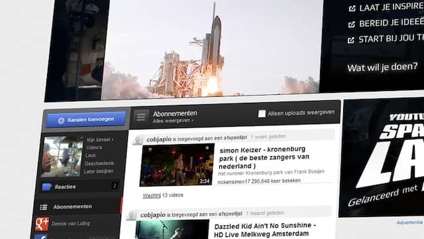This screenshot has height=239, width=424.
Task: Click the Dazzled Kid Ain't No Sunshine title
Action: (265, 230)
